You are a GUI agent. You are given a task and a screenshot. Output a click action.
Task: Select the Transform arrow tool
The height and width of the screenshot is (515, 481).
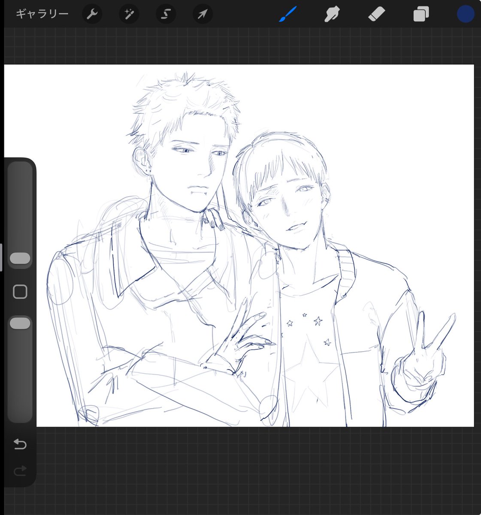(203, 14)
